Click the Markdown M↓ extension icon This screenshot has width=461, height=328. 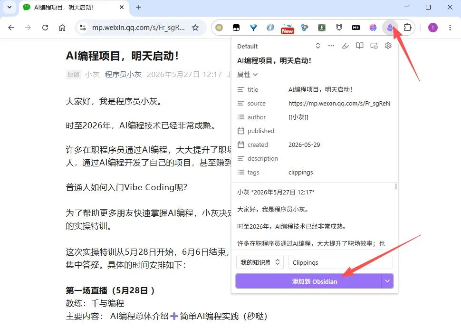356,28
